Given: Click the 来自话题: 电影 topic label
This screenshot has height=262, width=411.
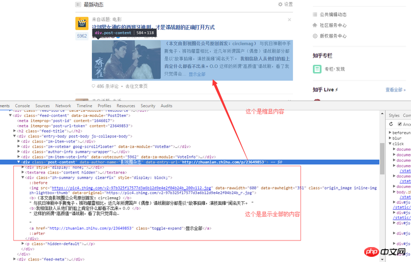Looking at the screenshot, I should [x=107, y=20].
